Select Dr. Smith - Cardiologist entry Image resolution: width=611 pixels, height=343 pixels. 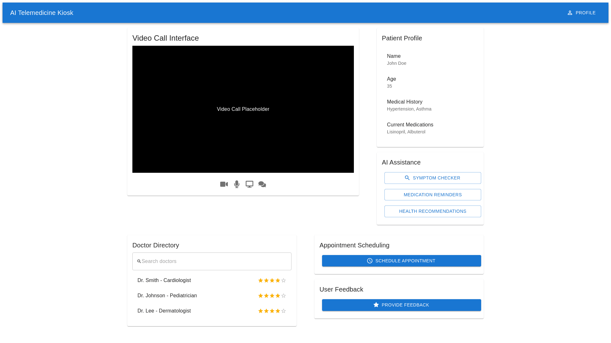(x=164, y=280)
